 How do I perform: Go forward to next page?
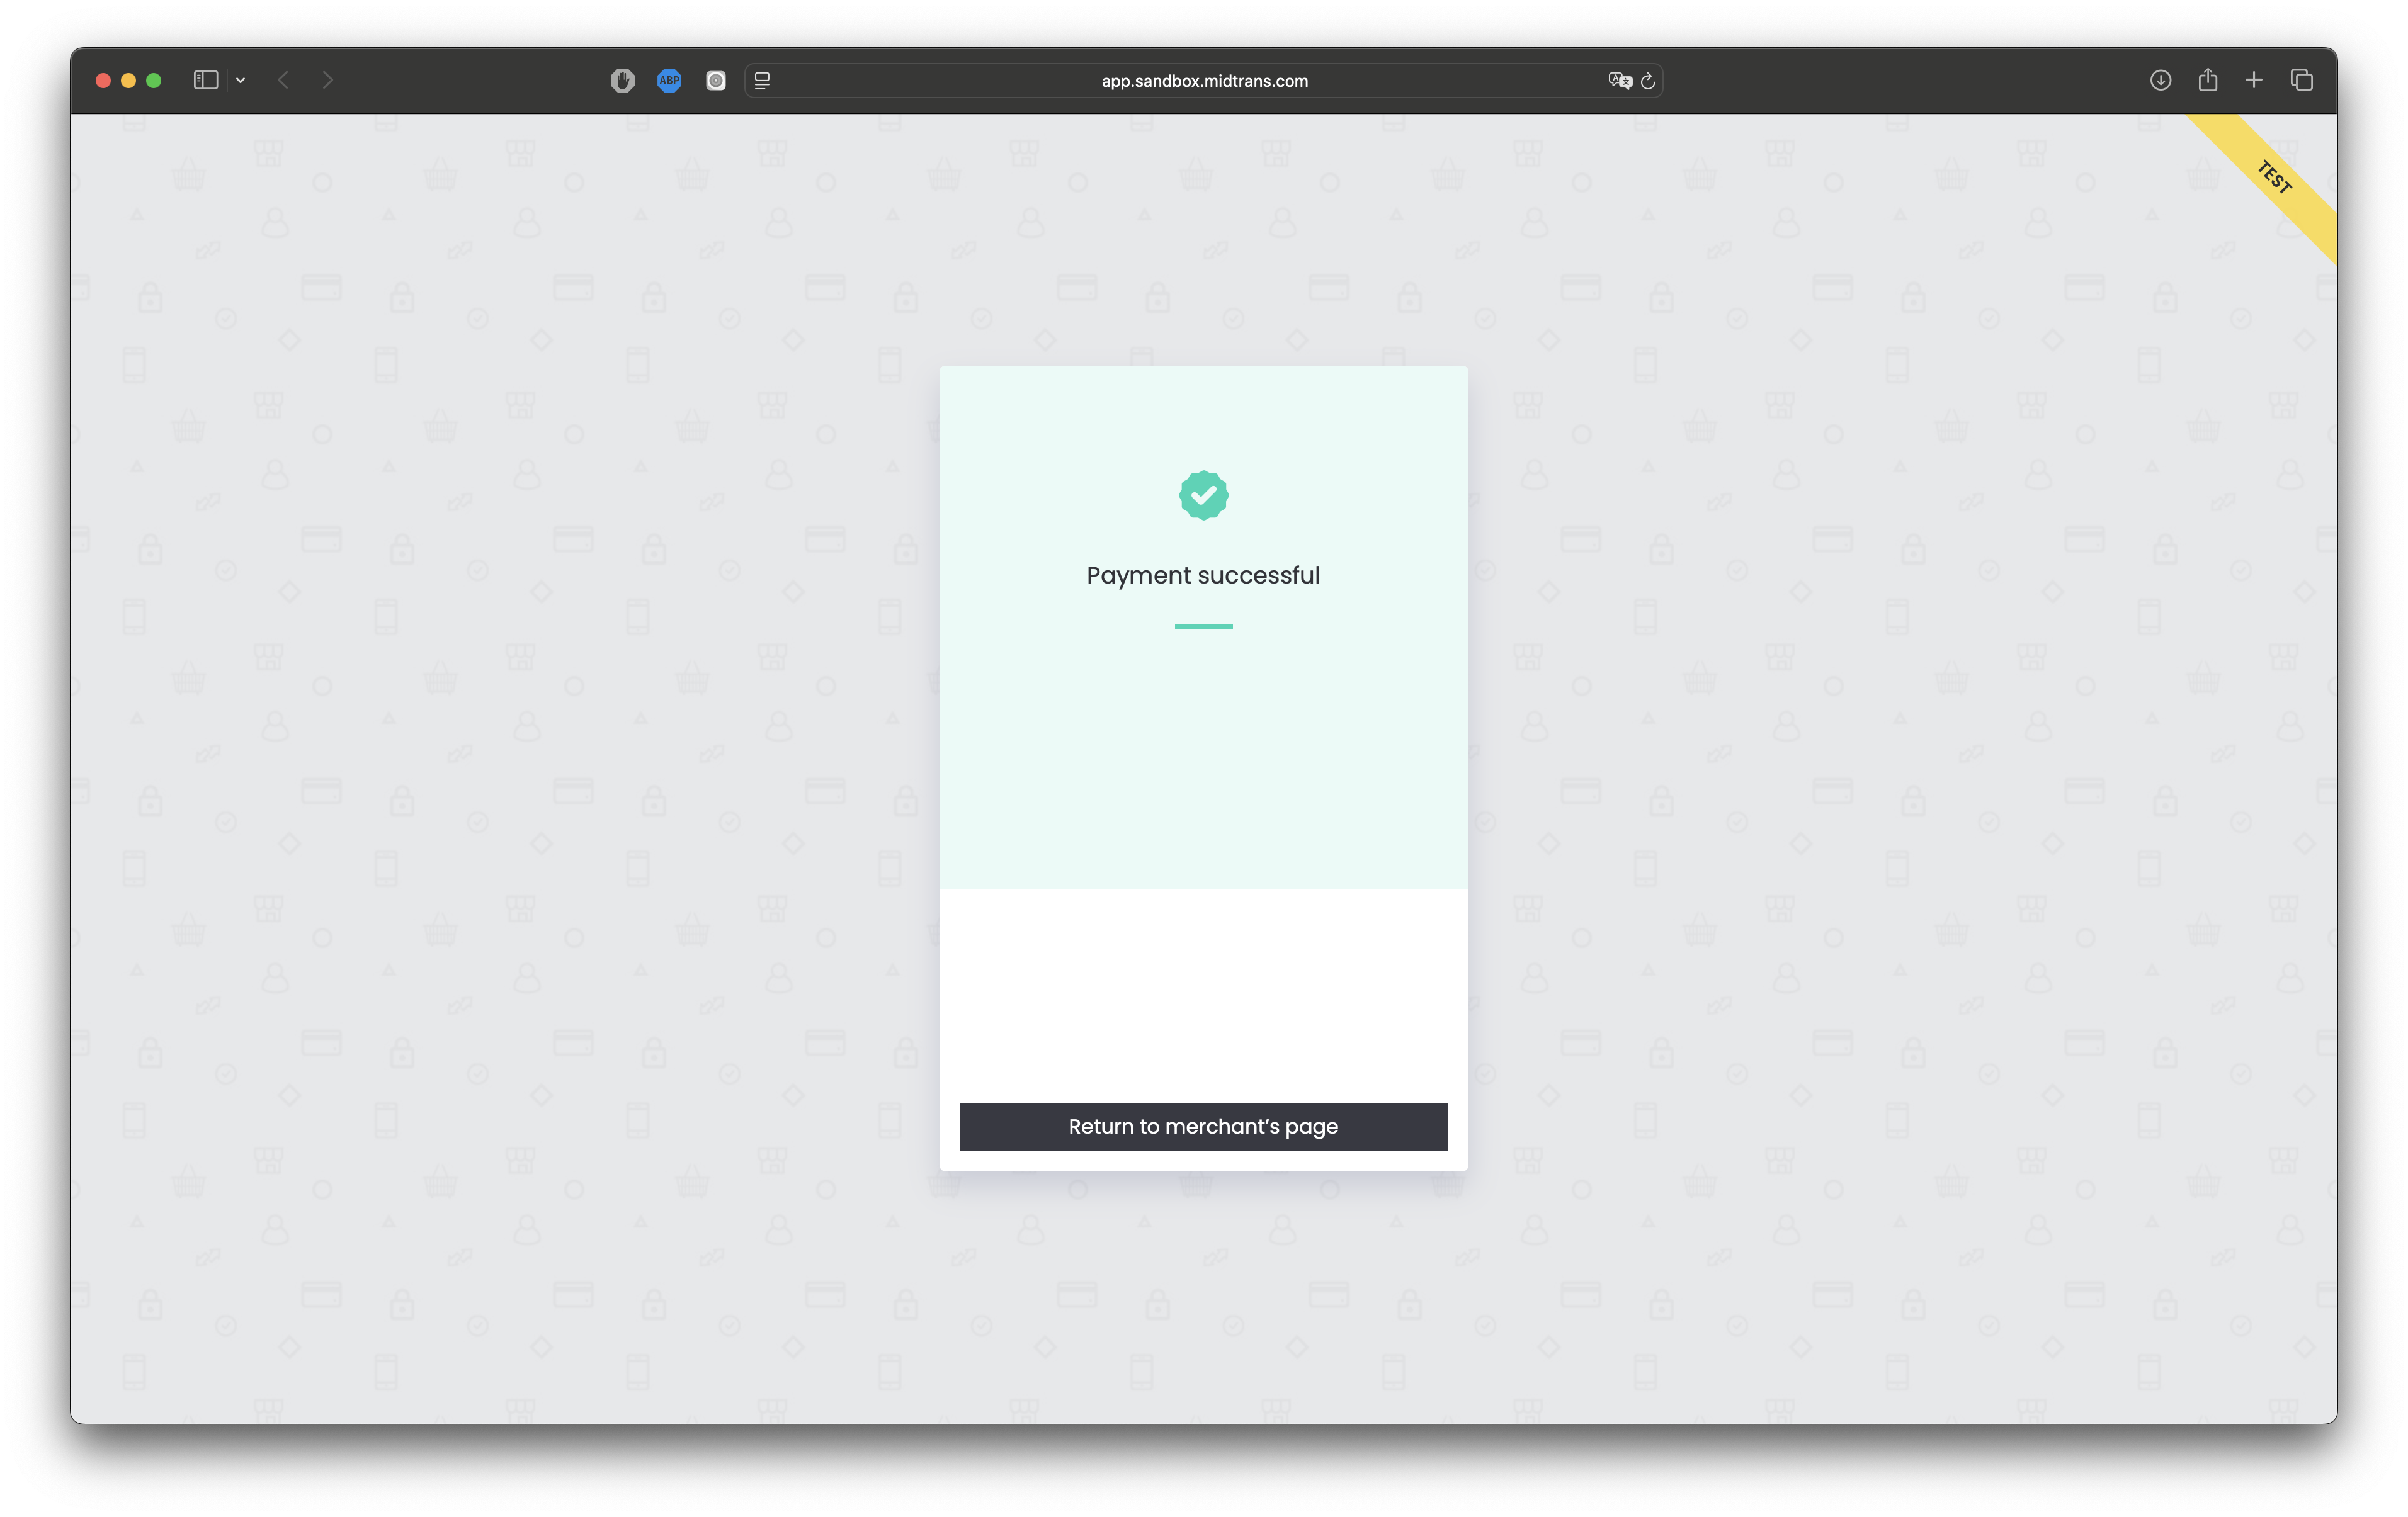[327, 80]
